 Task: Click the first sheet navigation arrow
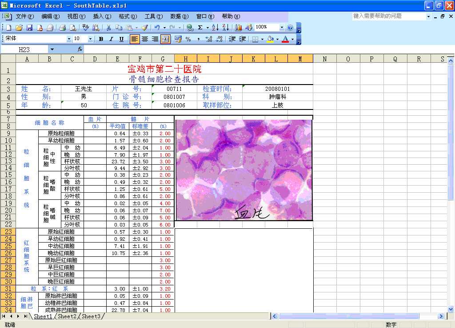(4, 316)
